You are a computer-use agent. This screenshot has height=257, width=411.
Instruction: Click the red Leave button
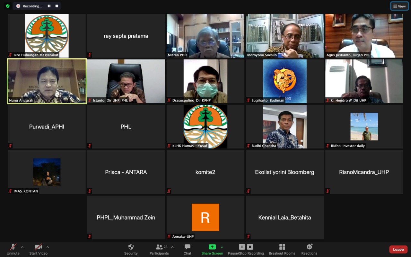tap(398, 250)
